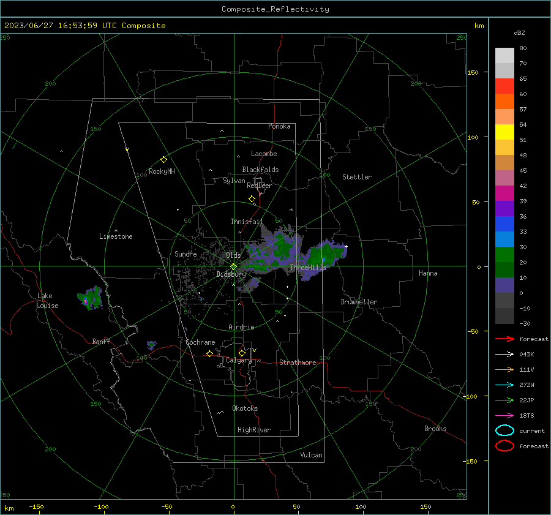
Task: Click the Limestone label
Action: point(116,236)
